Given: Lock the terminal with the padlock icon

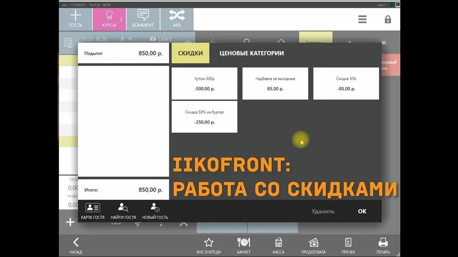Looking at the screenshot, I should point(388,19).
